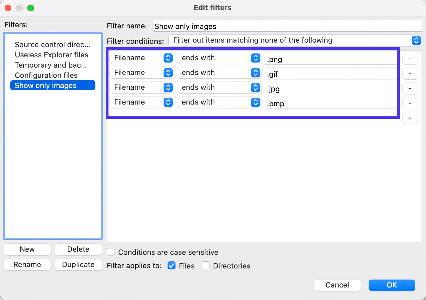Click the OK button
The width and height of the screenshot is (426, 300).
coord(392,285)
